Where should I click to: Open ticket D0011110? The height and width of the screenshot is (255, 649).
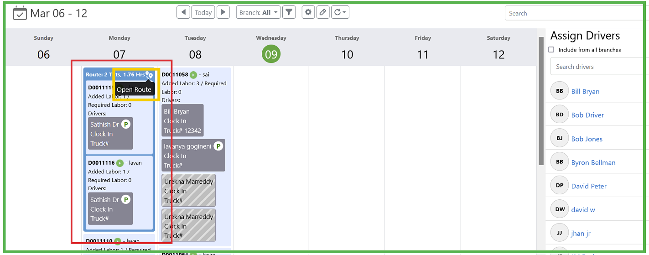[99, 241]
